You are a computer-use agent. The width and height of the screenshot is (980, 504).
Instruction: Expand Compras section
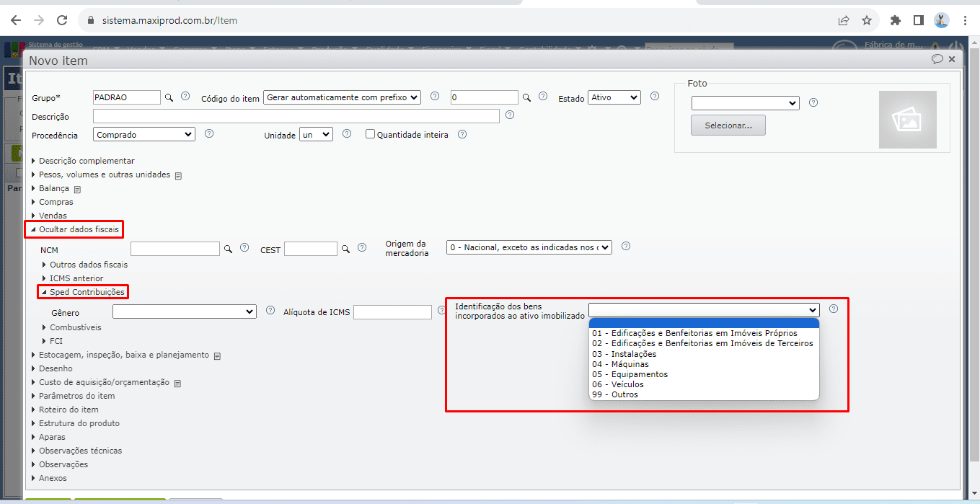(52, 202)
